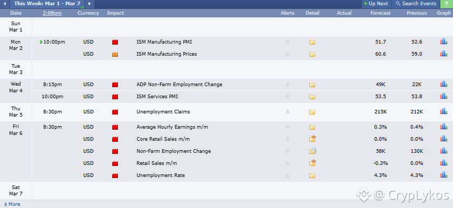Screen dimensions: 453x208
Task: Click the Actual column header
Action: 344,13
